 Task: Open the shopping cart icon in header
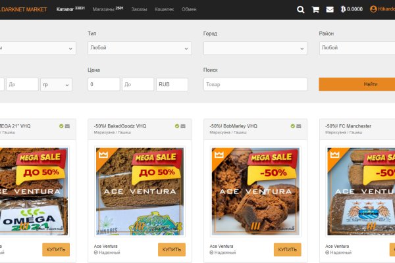(x=315, y=10)
